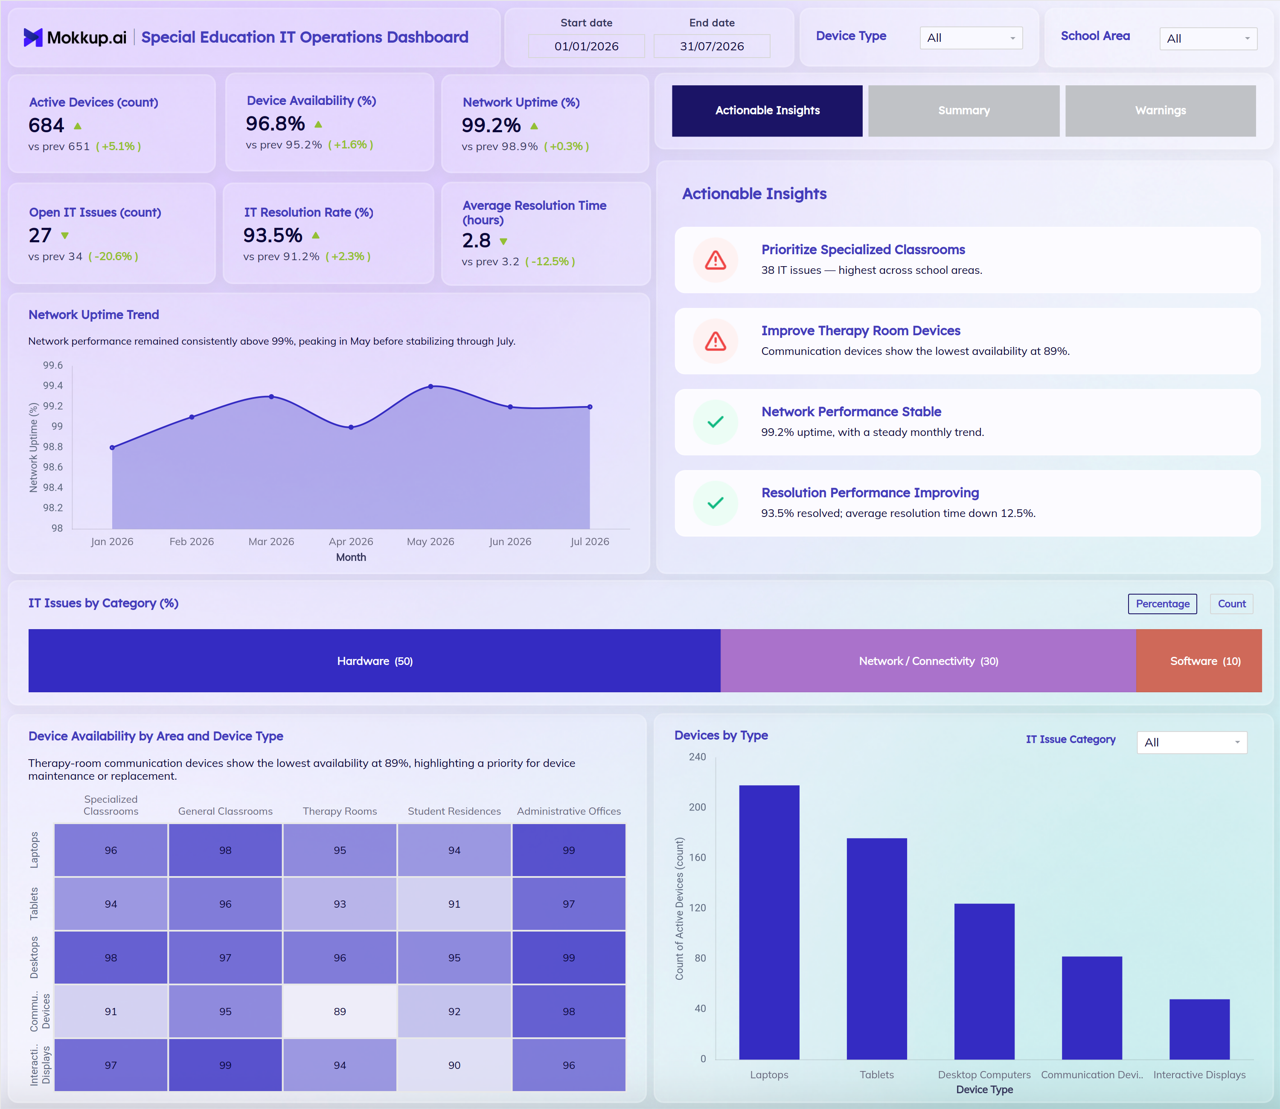1280x1109 pixels.
Task: Click the Network Performance Stable insight title
Action: coord(851,412)
